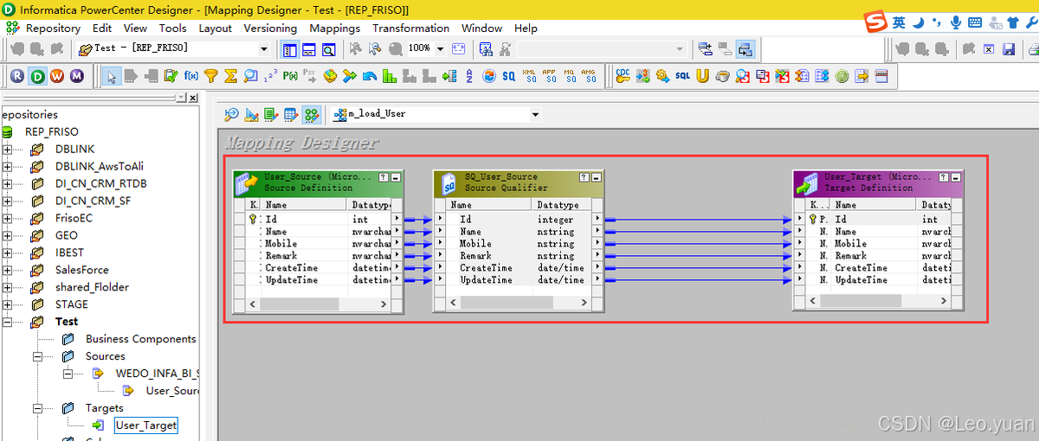Add an APP Source Qualifier icon
Image resolution: width=1039 pixels, height=441 pixels.
(x=549, y=76)
